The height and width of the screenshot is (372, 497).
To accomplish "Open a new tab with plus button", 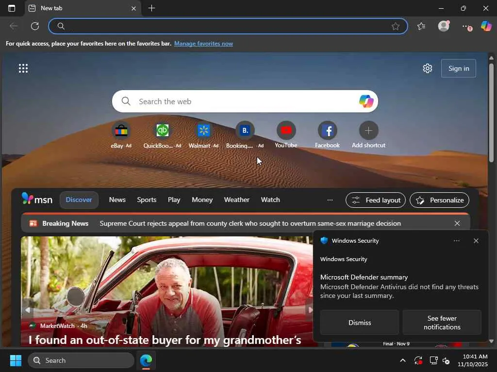I will click(x=152, y=8).
